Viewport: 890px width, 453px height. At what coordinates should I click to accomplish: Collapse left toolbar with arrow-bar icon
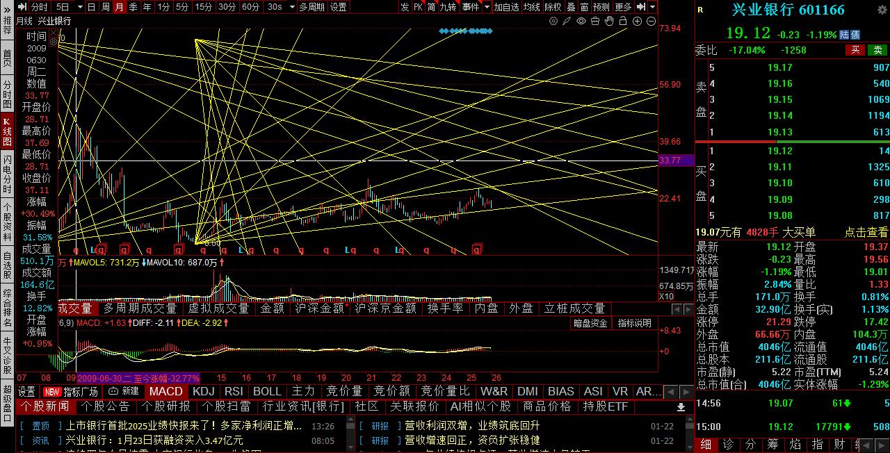pyautogui.click(x=22, y=7)
